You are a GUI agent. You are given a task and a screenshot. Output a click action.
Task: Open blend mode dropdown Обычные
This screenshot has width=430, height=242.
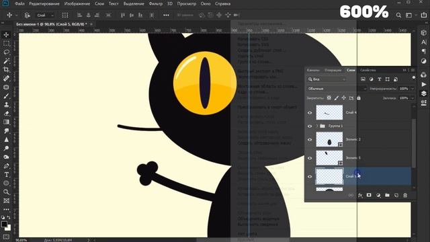[x=337, y=89]
